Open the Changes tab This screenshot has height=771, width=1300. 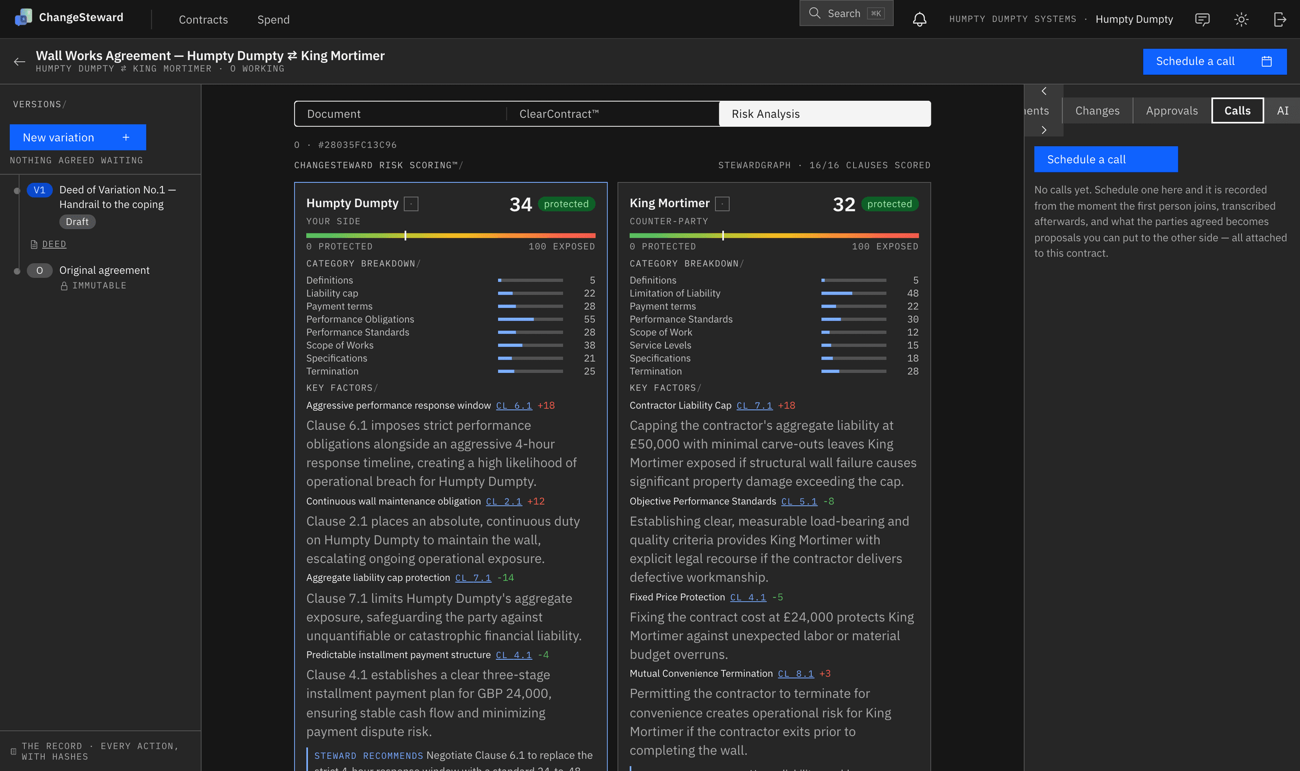point(1097,110)
